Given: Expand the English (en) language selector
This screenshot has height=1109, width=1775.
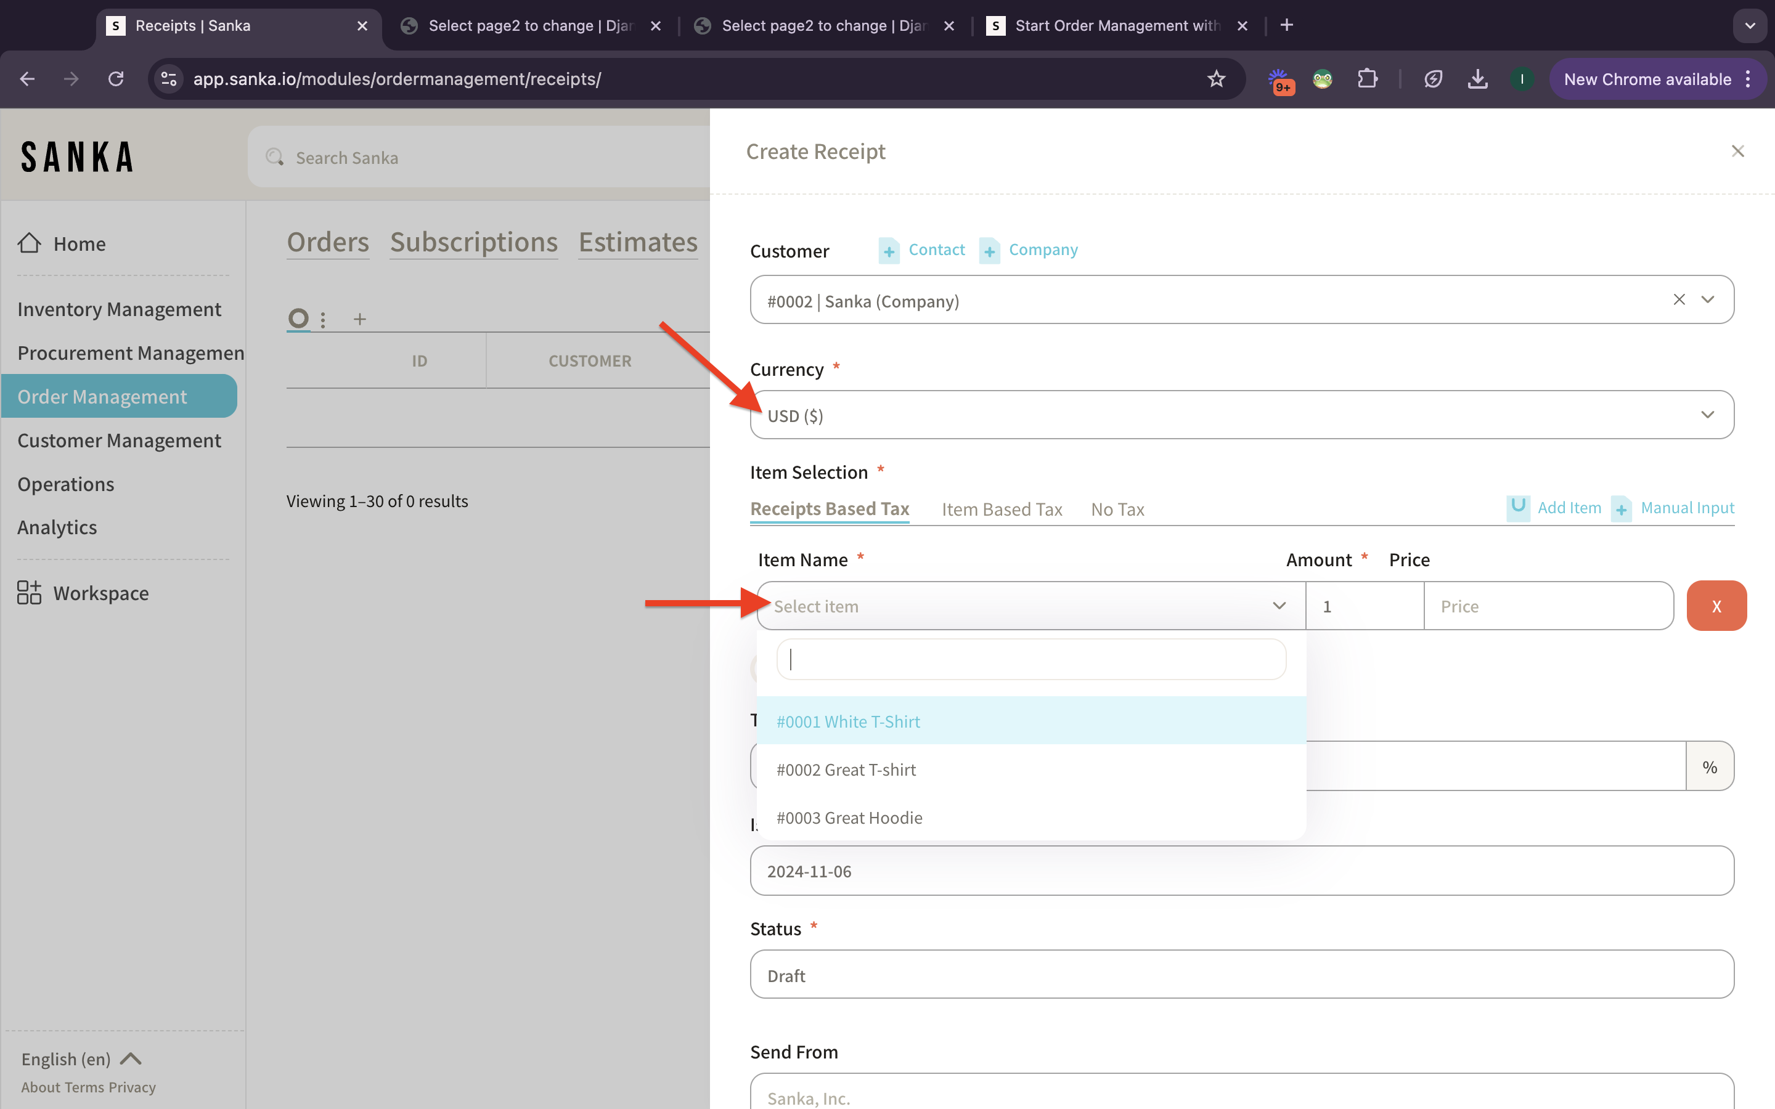Looking at the screenshot, I should 81,1058.
